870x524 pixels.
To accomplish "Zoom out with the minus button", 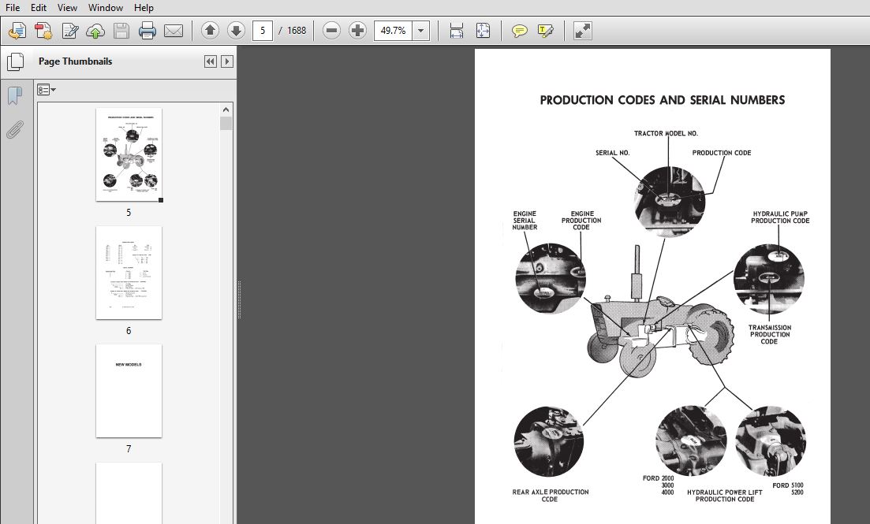I will tap(331, 31).
